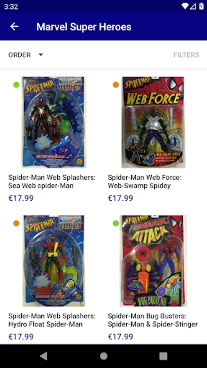Tap Android back navigation triangle
Viewport: 207px width, 368px height.
pos(43,356)
